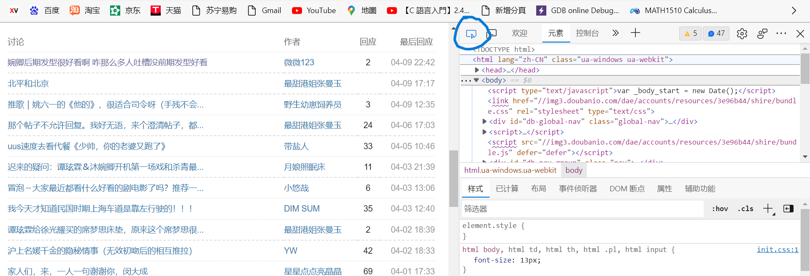Viewport: 810px width, 276px height.
Task: Open the 辅助功能 accessibility tab
Action: [x=700, y=189]
